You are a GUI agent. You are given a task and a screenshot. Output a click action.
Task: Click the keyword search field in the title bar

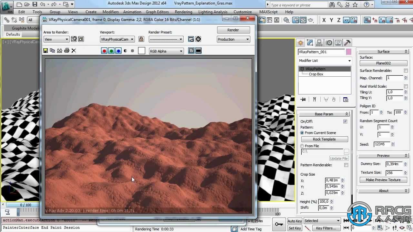[299, 5]
